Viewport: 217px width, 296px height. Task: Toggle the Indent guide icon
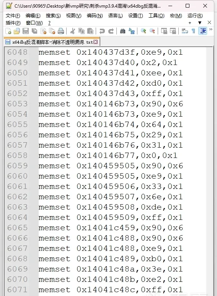(203, 31)
